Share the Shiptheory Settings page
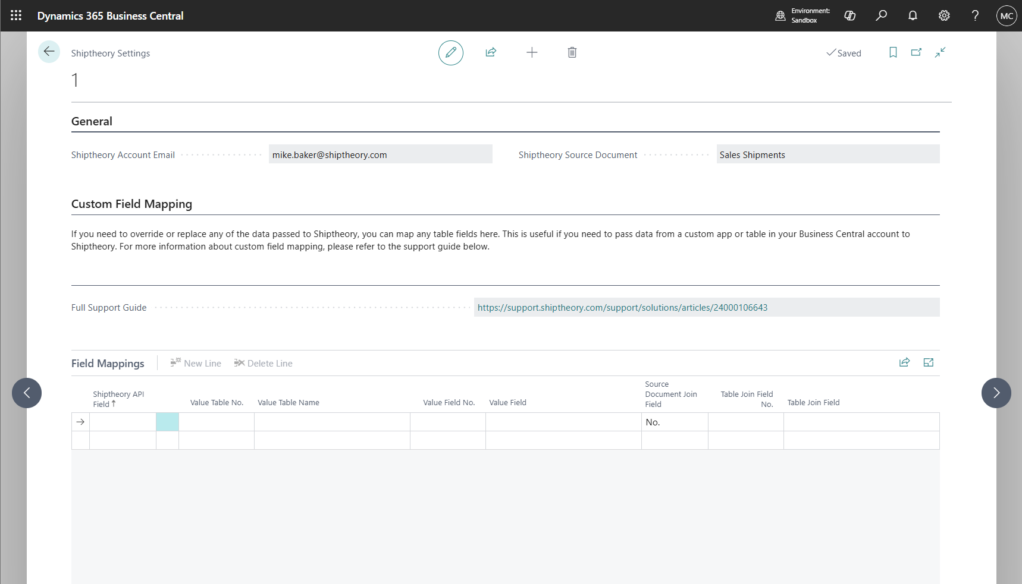Image resolution: width=1022 pixels, height=584 pixels. (491, 52)
